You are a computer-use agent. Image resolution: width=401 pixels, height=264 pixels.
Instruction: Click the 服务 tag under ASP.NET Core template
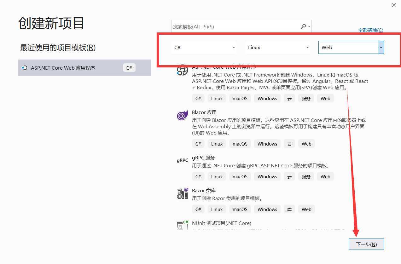[306, 98]
